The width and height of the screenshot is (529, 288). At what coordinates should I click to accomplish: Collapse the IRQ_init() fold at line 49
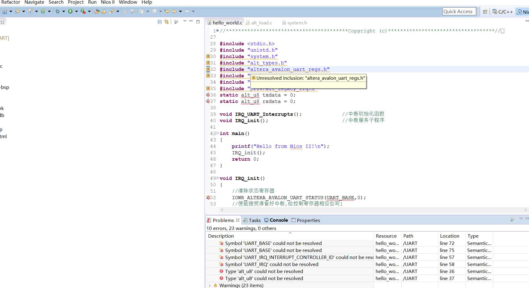click(217, 178)
